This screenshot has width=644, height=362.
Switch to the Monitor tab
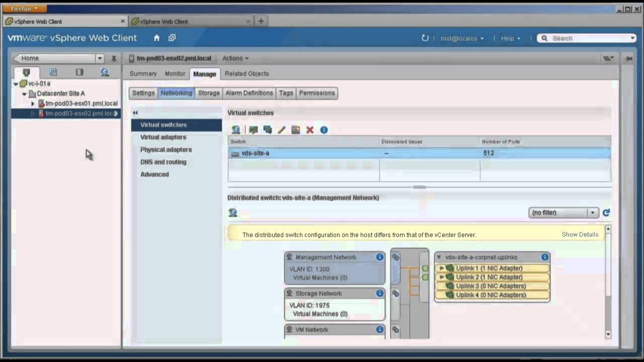tap(175, 73)
